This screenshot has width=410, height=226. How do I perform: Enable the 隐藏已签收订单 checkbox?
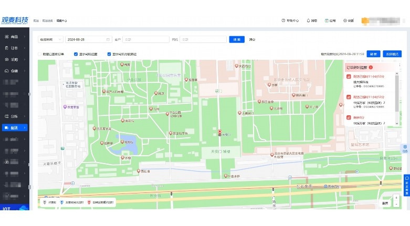coord(40,54)
